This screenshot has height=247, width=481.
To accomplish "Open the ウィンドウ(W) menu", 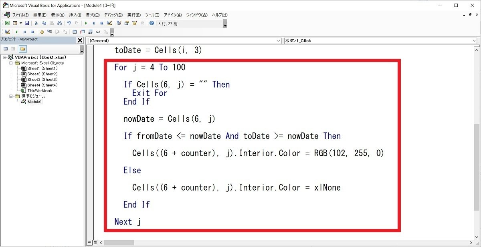I will coord(197,15).
